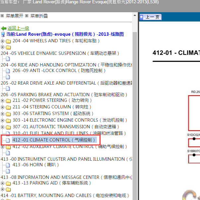The image size is (200, 200).
Task: Open 310-01 FUEL TANK AND FUEL LINES
Action: point(69,133)
